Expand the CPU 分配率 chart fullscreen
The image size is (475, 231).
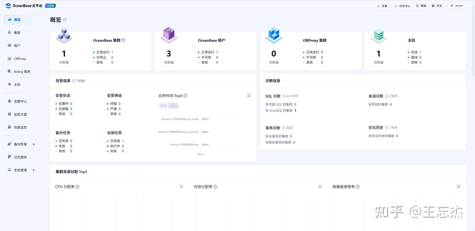pos(181,187)
